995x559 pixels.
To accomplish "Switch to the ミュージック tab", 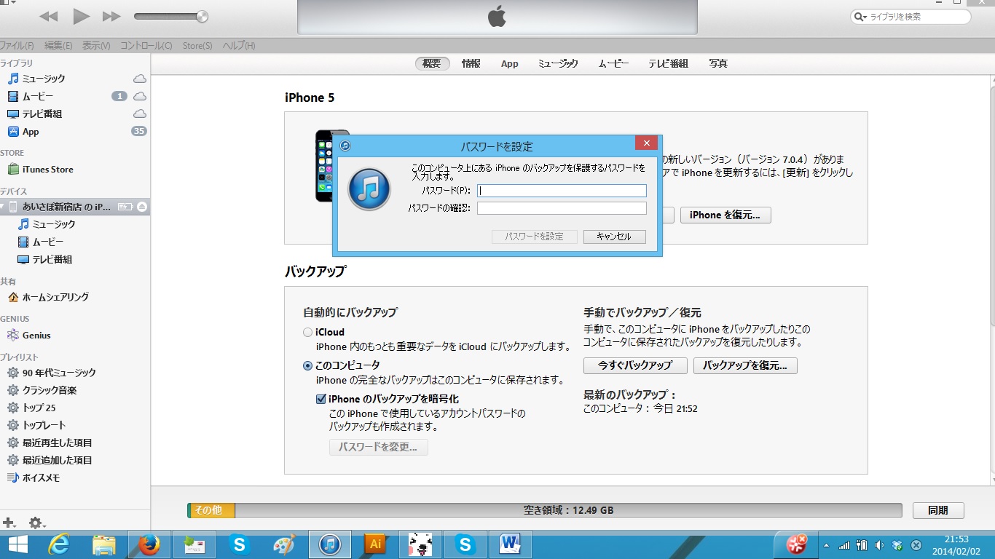I will point(557,64).
